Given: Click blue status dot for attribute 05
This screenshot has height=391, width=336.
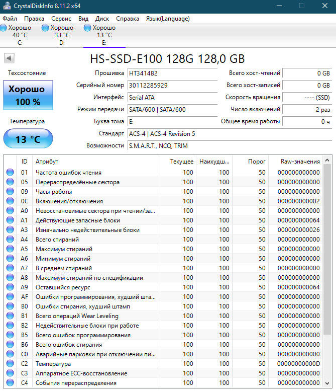Looking at the screenshot, I should [10, 182].
